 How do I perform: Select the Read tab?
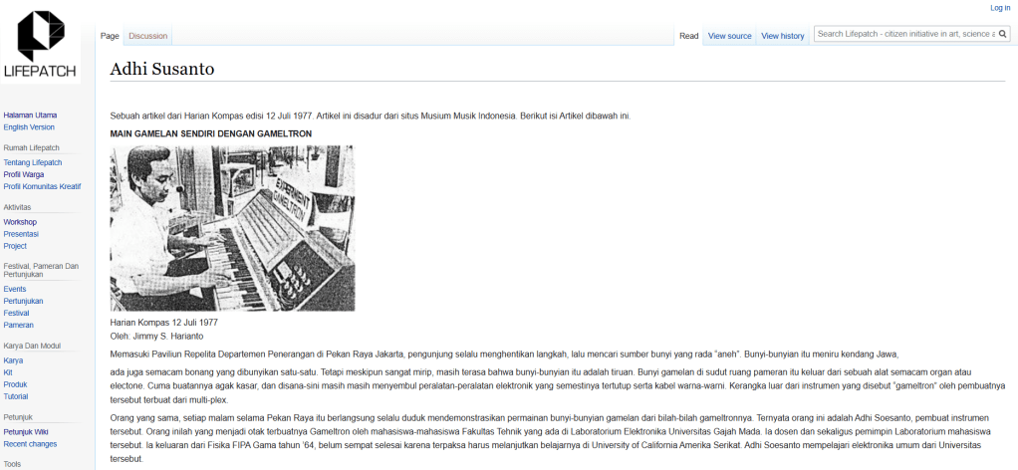(688, 36)
